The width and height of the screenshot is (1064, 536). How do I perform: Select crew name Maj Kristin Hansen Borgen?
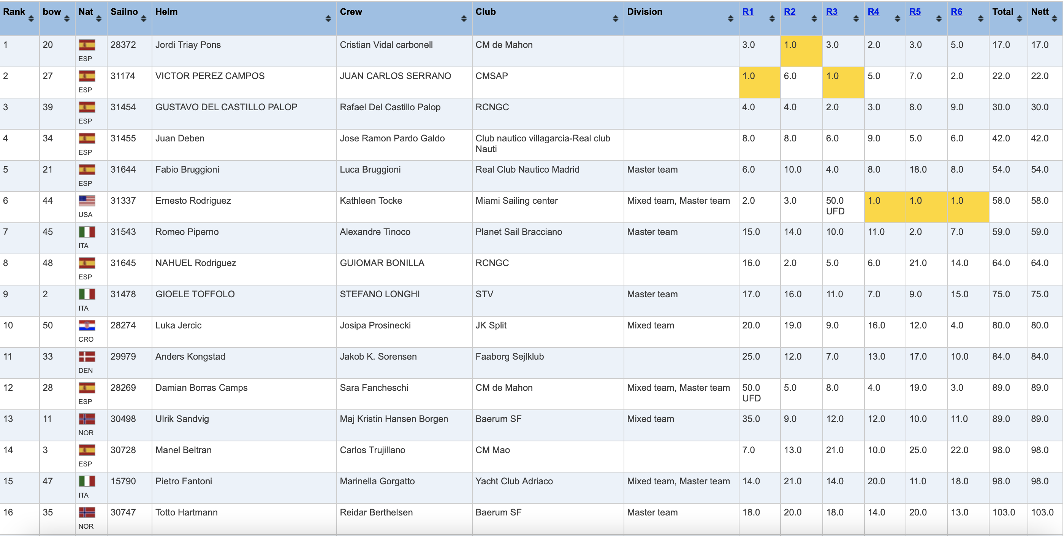[394, 419]
